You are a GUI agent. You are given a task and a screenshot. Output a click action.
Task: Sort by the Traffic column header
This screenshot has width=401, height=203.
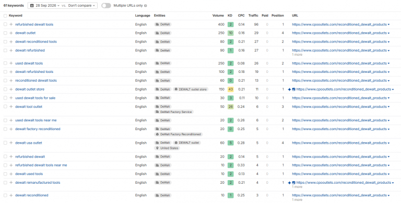pyautogui.click(x=253, y=16)
